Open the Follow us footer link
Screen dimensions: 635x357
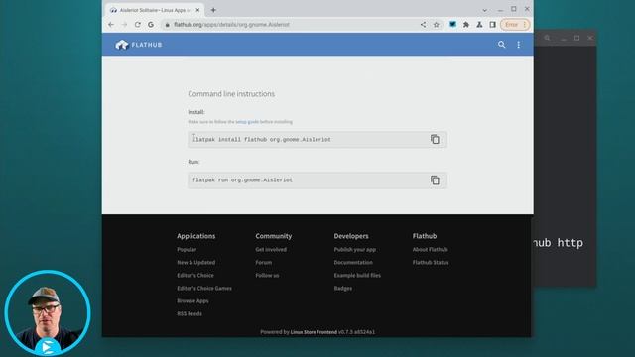pos(267,276)
